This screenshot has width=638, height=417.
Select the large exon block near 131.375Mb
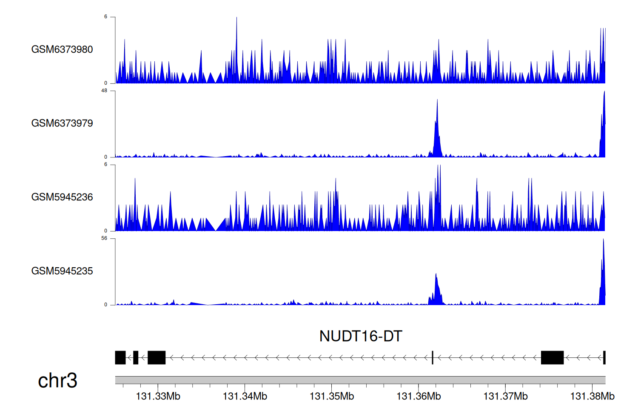click(552, 357)
